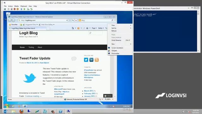This screenshot has height=114, width=202.
Task: Click the Follow button on the blog page
Action: point(108,96)
